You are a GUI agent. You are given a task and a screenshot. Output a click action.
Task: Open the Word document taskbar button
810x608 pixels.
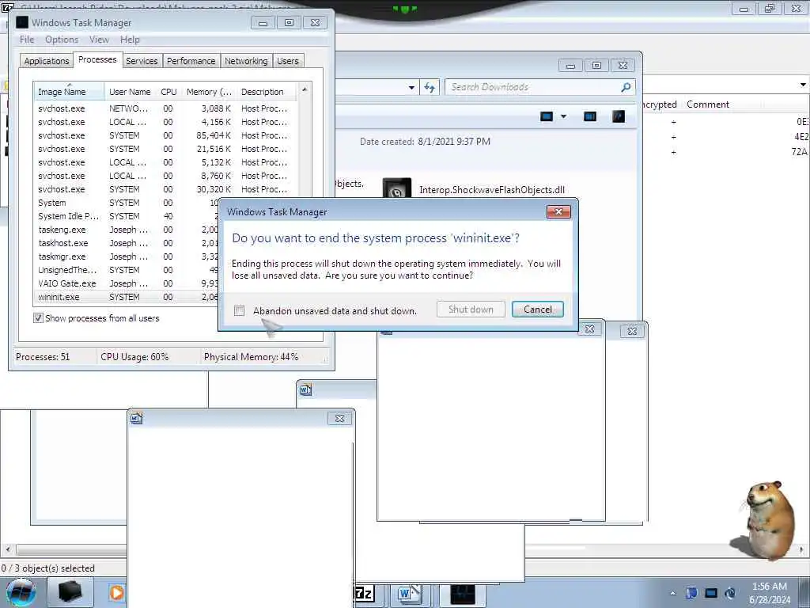(x=409, y=594)
